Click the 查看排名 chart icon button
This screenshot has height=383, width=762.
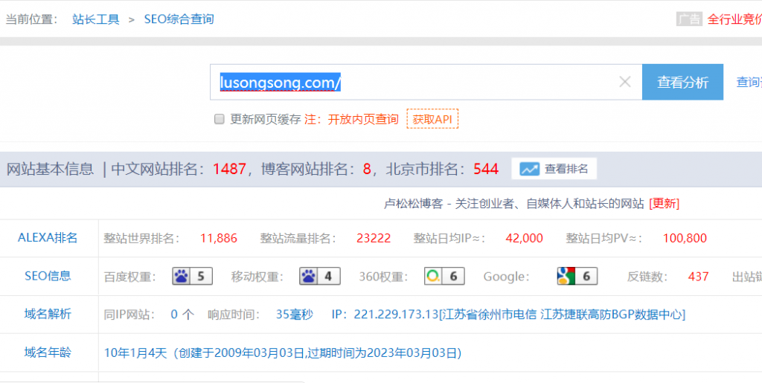(554, 169)
